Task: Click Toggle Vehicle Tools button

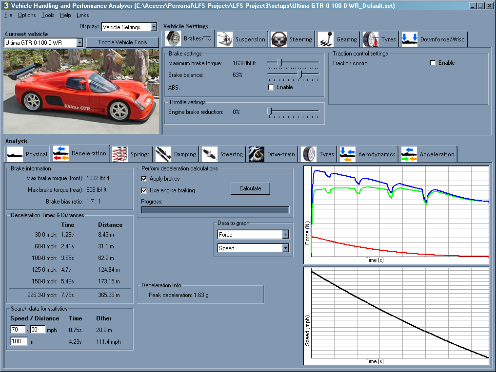Action: [122, 42]
